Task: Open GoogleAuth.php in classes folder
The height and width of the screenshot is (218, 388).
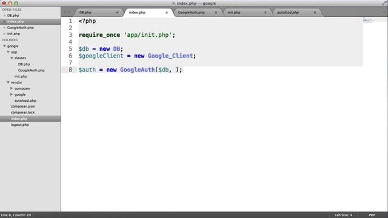Action: click(32, 70)
